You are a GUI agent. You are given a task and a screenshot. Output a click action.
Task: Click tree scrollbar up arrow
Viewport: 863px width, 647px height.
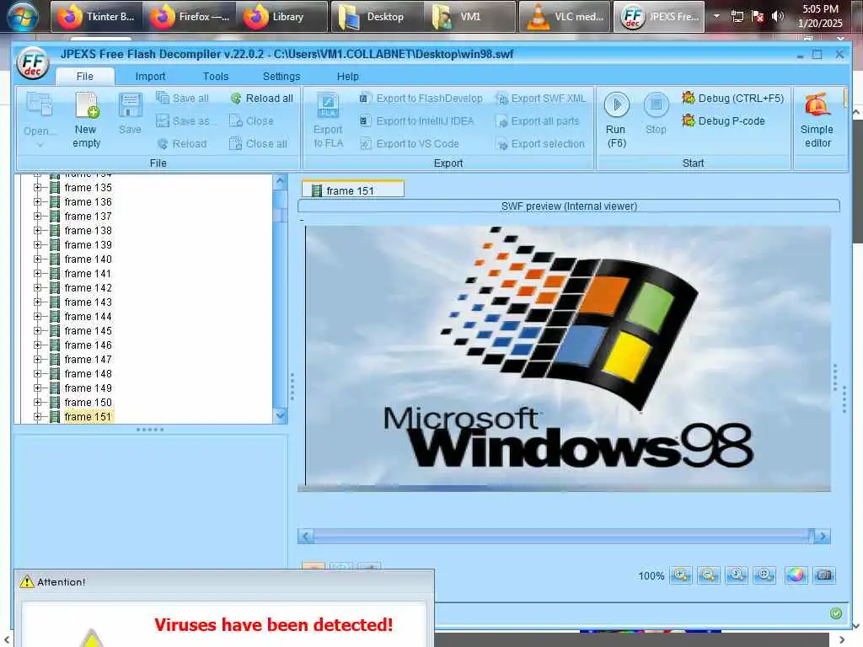point(280,182)
